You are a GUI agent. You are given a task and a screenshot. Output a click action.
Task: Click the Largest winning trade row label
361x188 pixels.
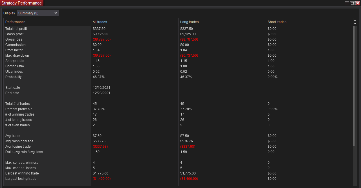coord(22,173)
